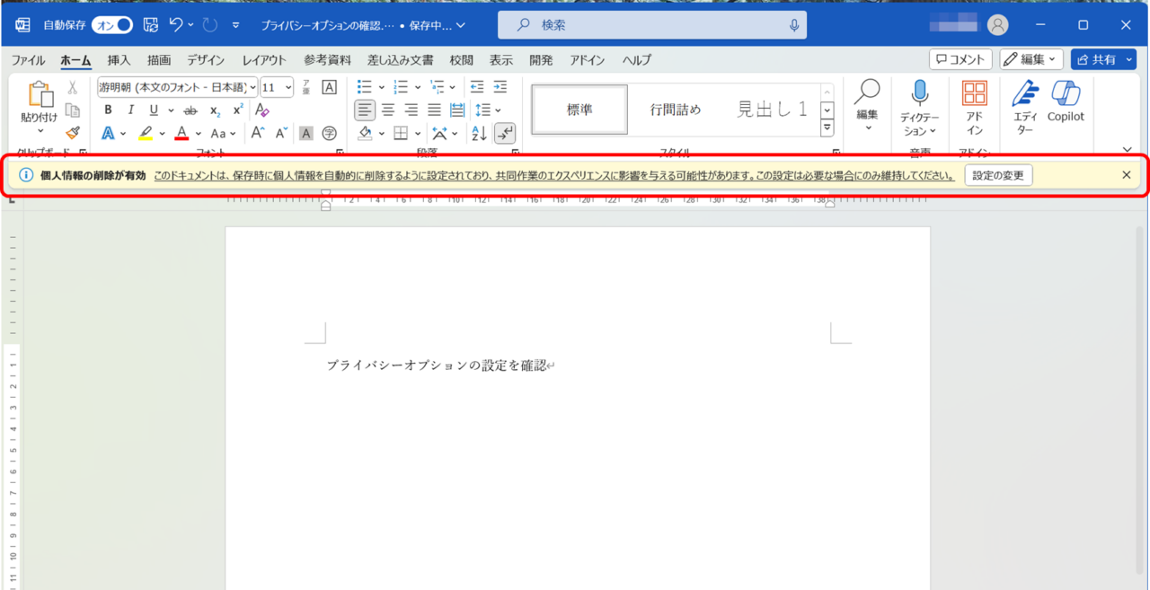Expand the numbered list dropdown arrow
This screenshot has width=1150, height=590.
point(418,87)
